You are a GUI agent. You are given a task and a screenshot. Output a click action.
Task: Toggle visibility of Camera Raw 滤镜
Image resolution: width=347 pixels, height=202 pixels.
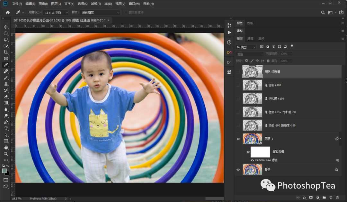[x=252, y=160]
